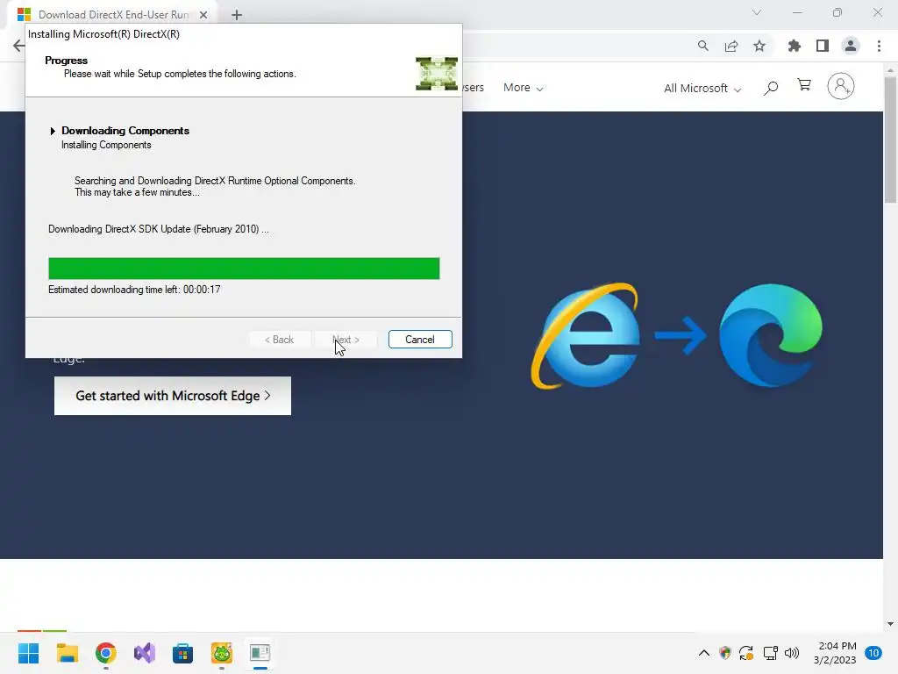Share this page via address bar icon
Screen dimensions: 898x674
731,46
